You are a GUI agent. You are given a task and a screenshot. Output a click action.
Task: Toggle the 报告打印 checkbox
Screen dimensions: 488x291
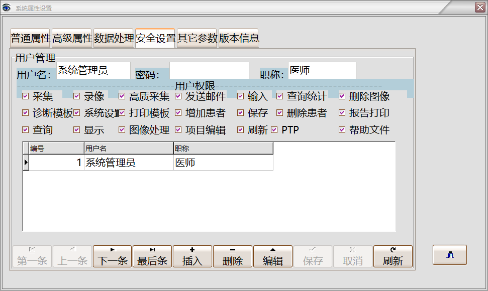point(342,113)
